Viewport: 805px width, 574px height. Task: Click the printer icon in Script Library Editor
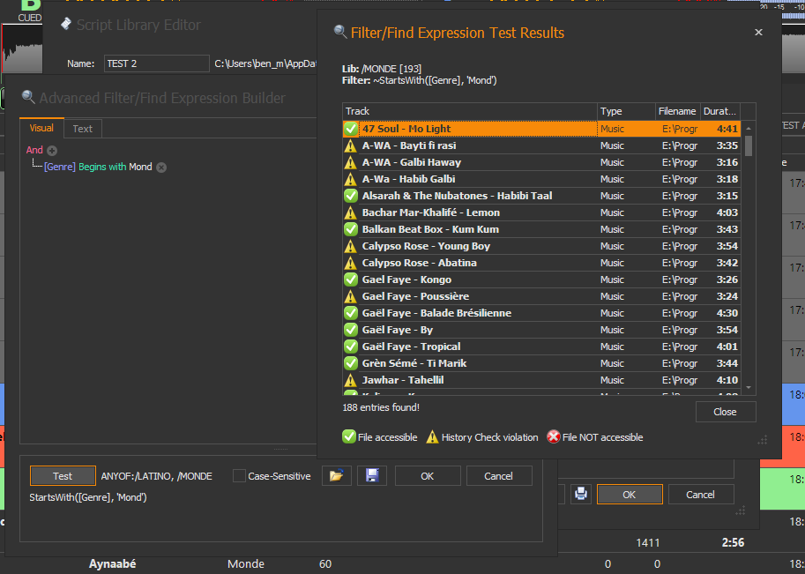pyautogui.click(x=580, y=495)
